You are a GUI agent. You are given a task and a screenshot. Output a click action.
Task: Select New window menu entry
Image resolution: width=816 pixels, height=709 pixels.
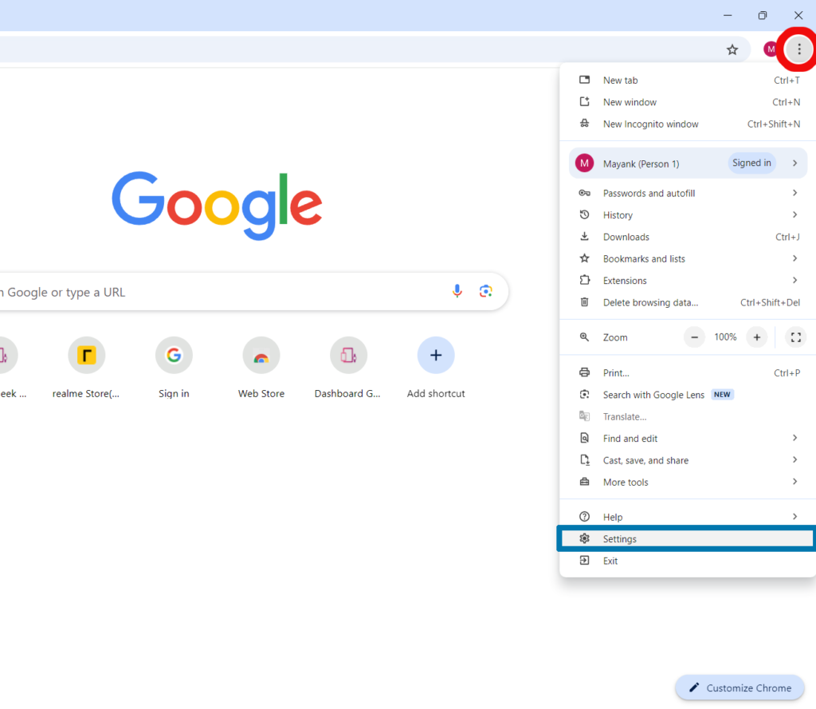[688, 102]
